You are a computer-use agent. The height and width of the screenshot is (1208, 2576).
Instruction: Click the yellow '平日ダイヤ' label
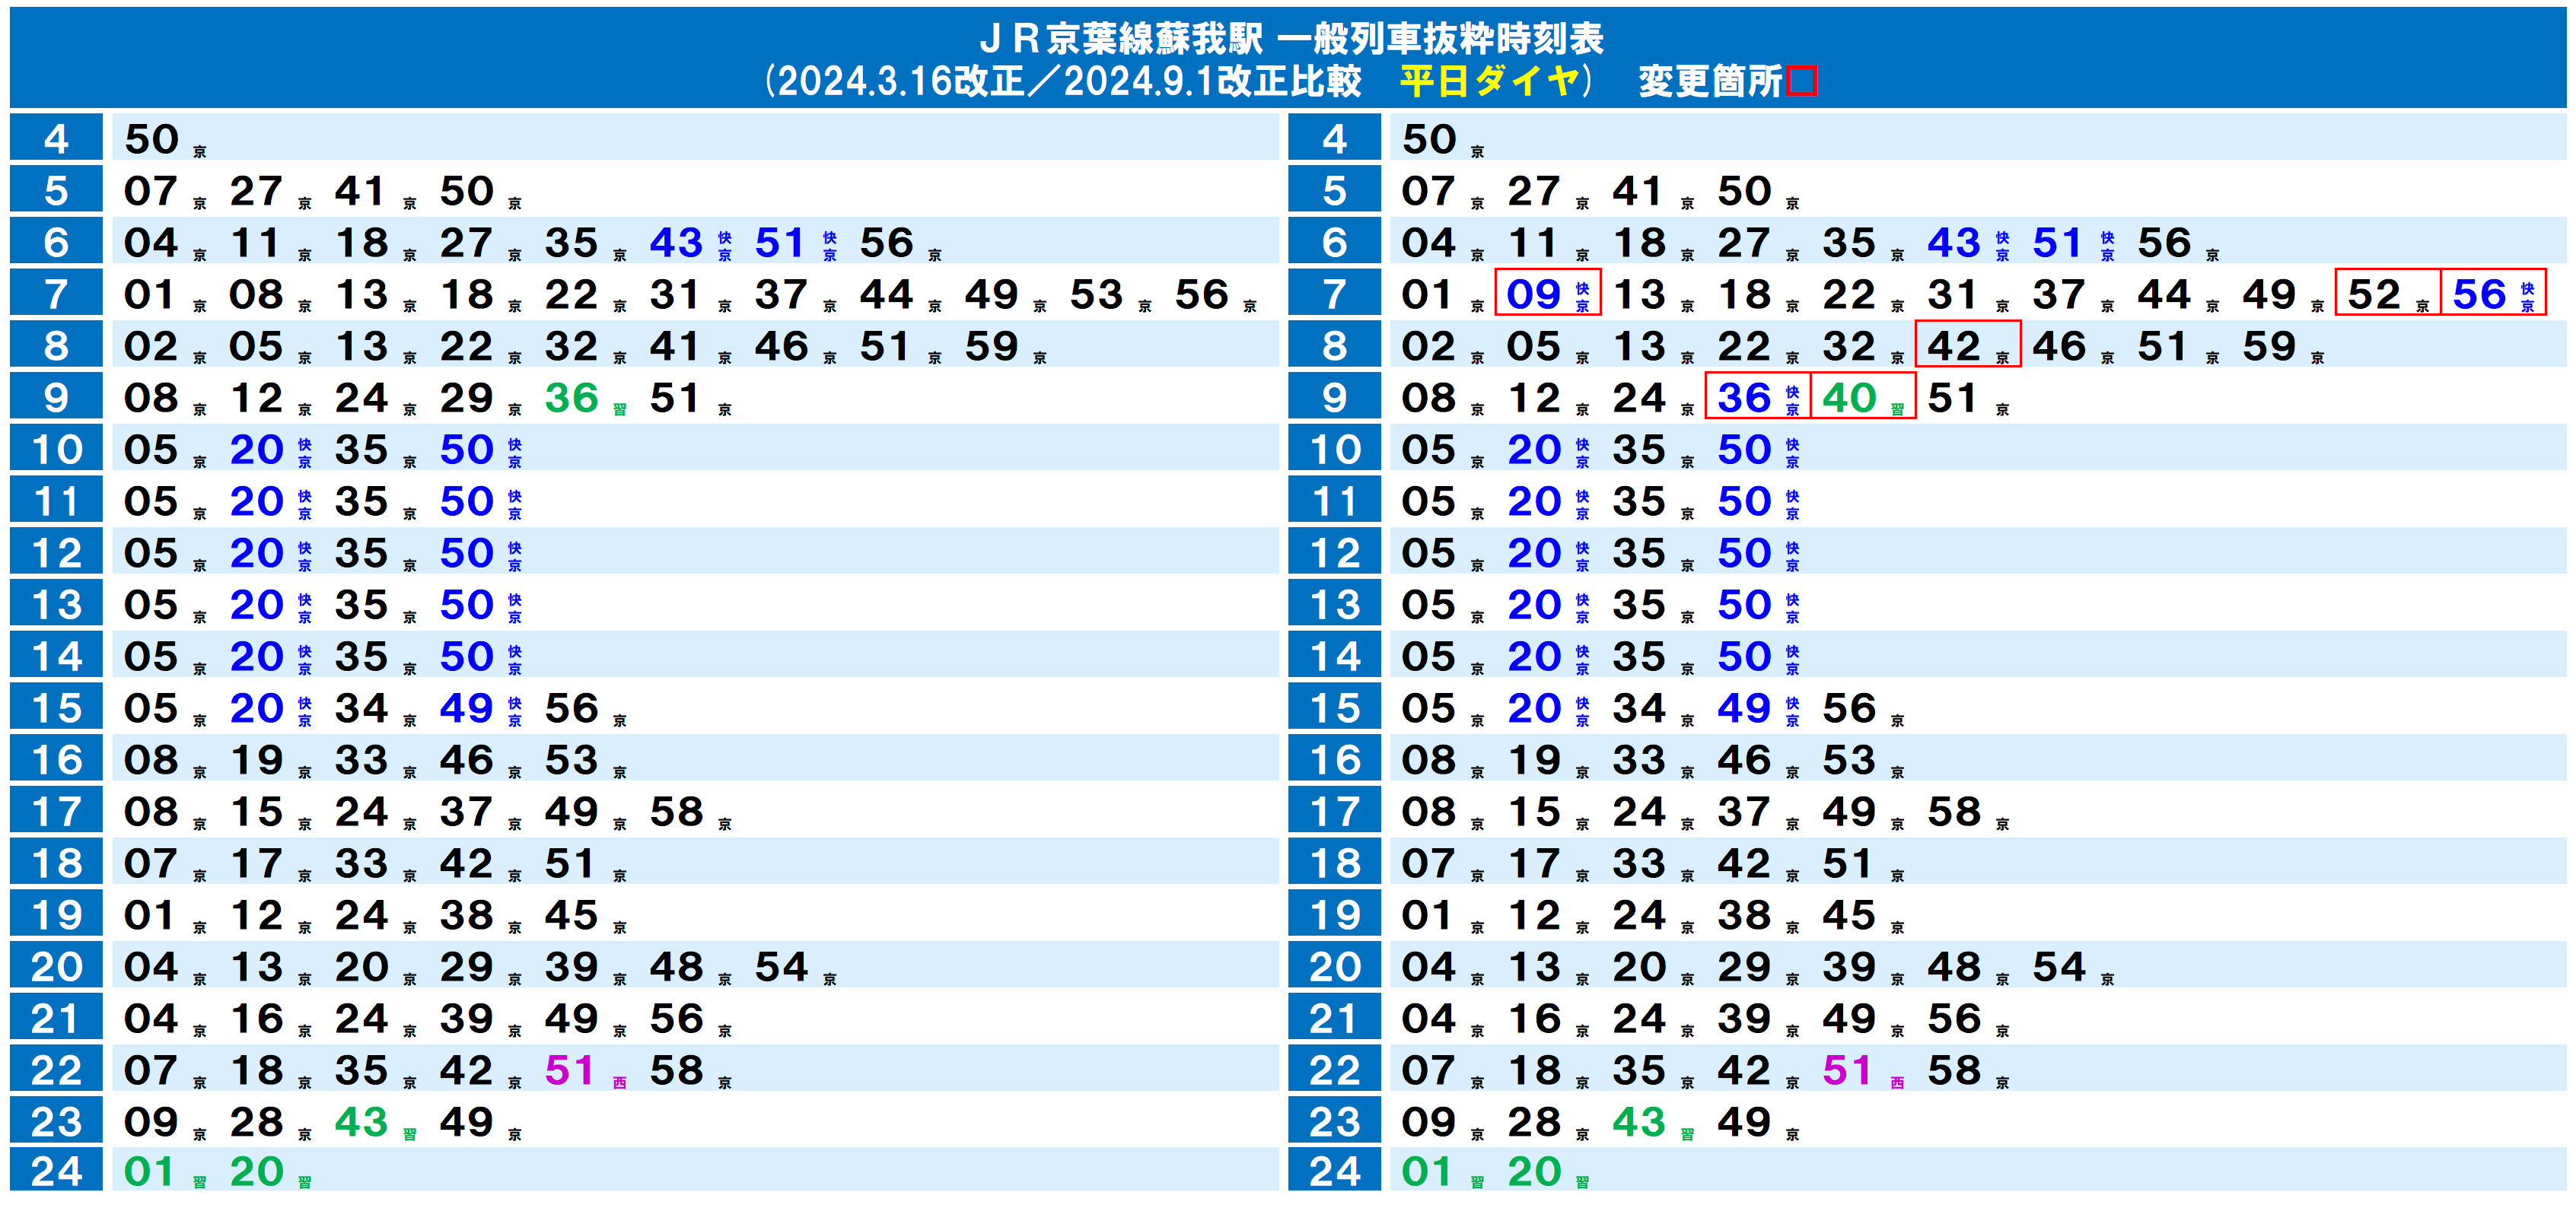[x=1489, y=81]
